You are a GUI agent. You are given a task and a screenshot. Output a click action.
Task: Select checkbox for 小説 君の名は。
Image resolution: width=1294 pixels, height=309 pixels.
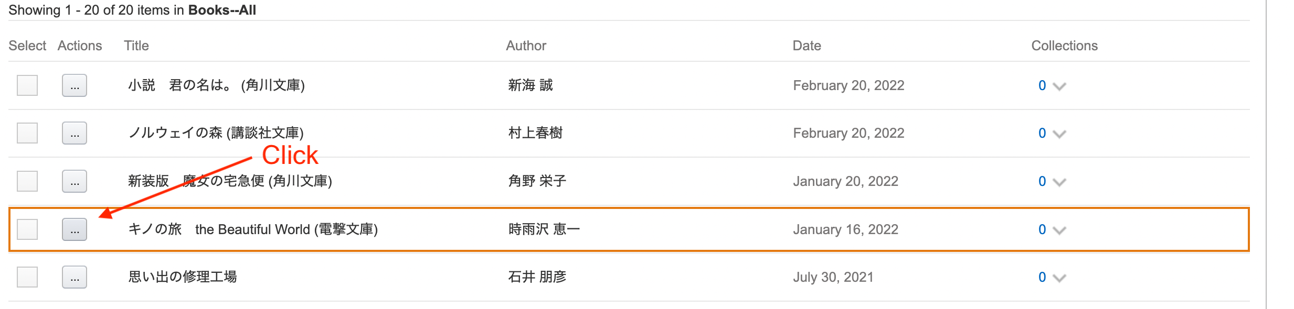(27, 85)
